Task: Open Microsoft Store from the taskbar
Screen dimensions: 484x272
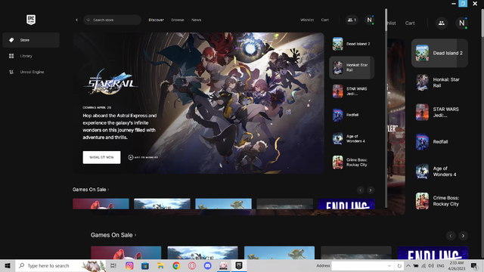Action: click(x=145, y=265)
